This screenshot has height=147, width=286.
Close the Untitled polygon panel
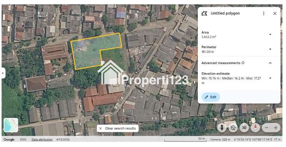pyautogui.click(x=275, y=13)
